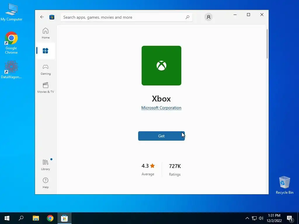Select My Computer desktop icon
This screenshot has height=224, width=299.
(11, 12)
